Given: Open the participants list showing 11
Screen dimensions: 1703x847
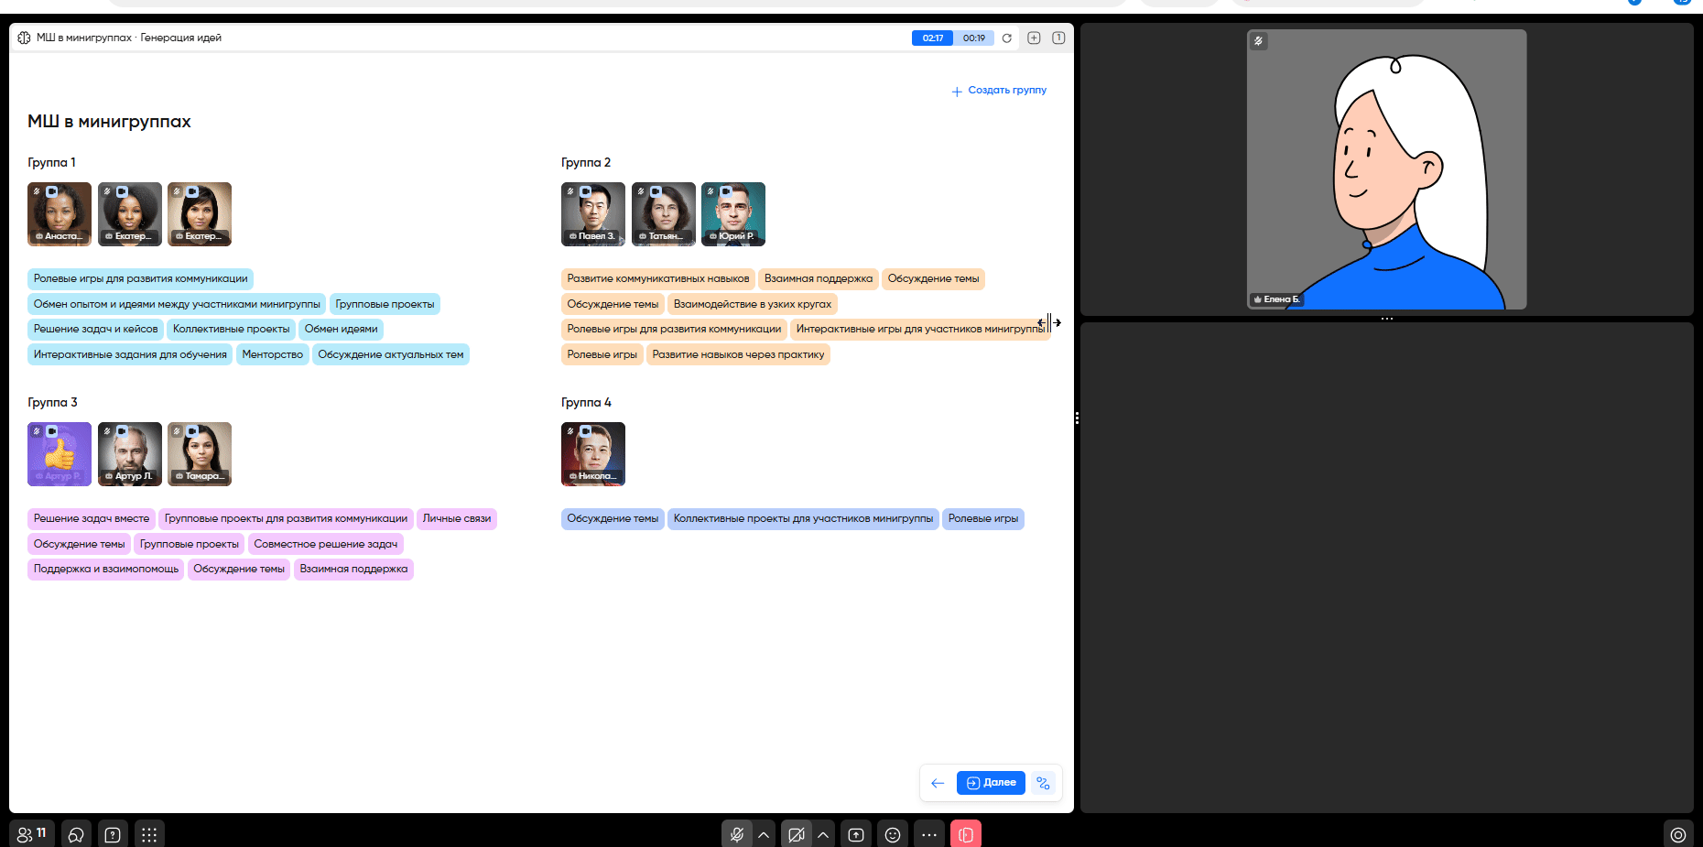Looking at the screenshot, I should [x=32, y=834].
